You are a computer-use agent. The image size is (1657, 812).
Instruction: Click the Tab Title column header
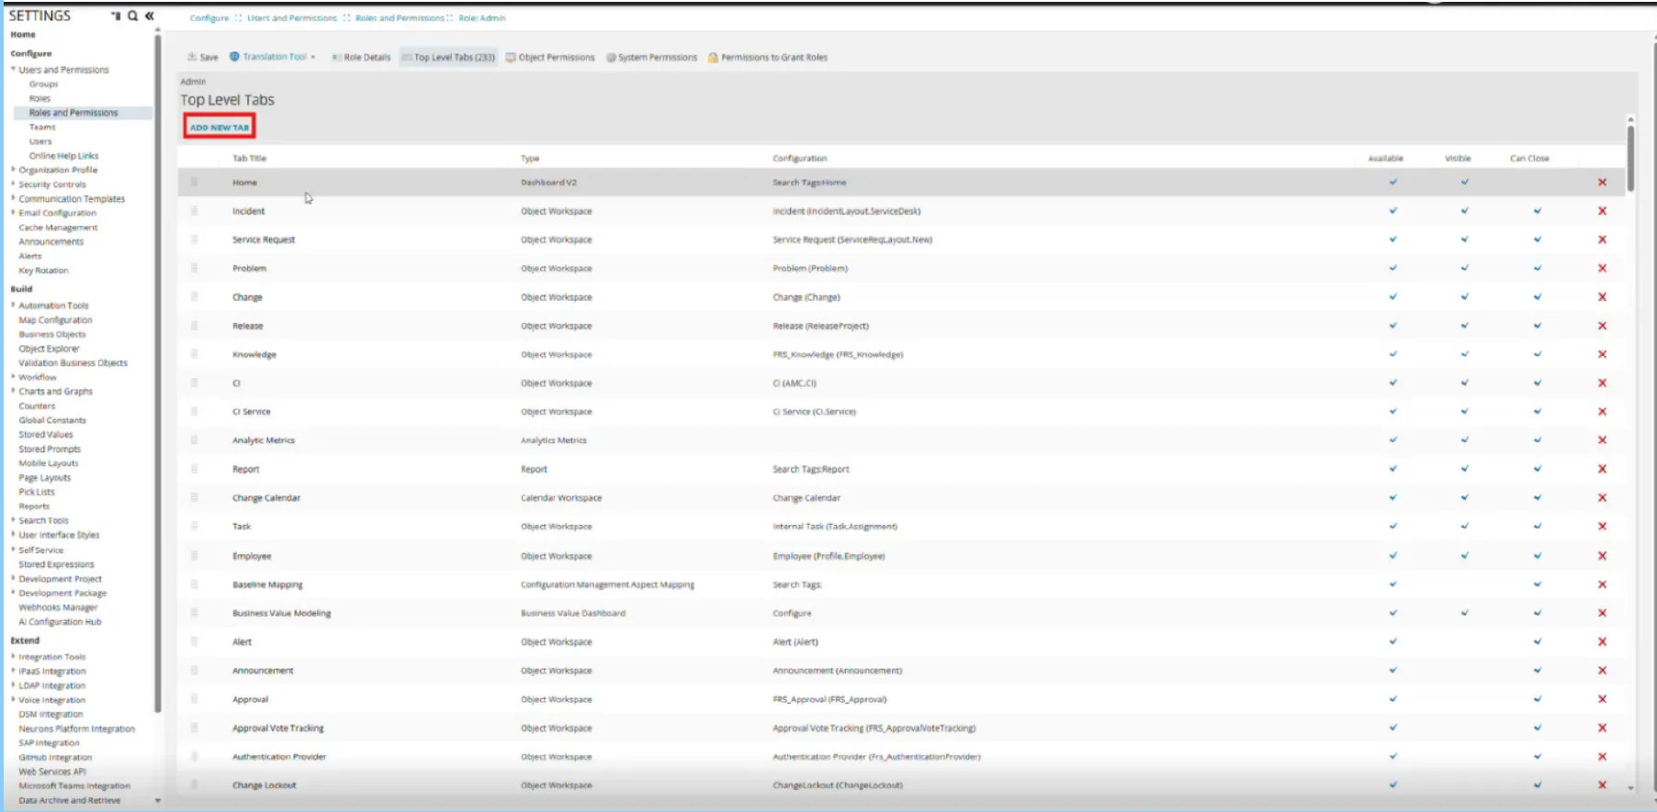click(x=250, y=159)
